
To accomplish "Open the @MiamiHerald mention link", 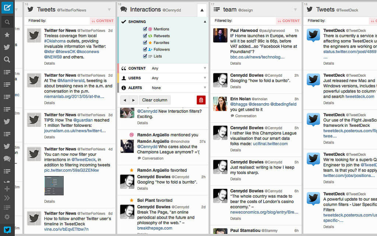I will [x=71, y=81].
